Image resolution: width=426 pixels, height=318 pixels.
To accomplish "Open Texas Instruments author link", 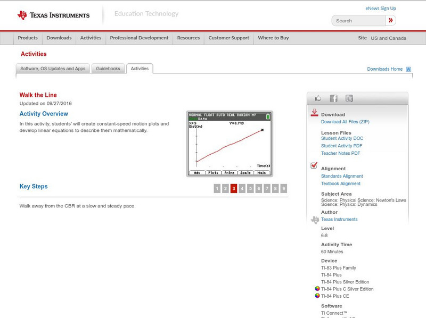I will [x=339, y=219].
